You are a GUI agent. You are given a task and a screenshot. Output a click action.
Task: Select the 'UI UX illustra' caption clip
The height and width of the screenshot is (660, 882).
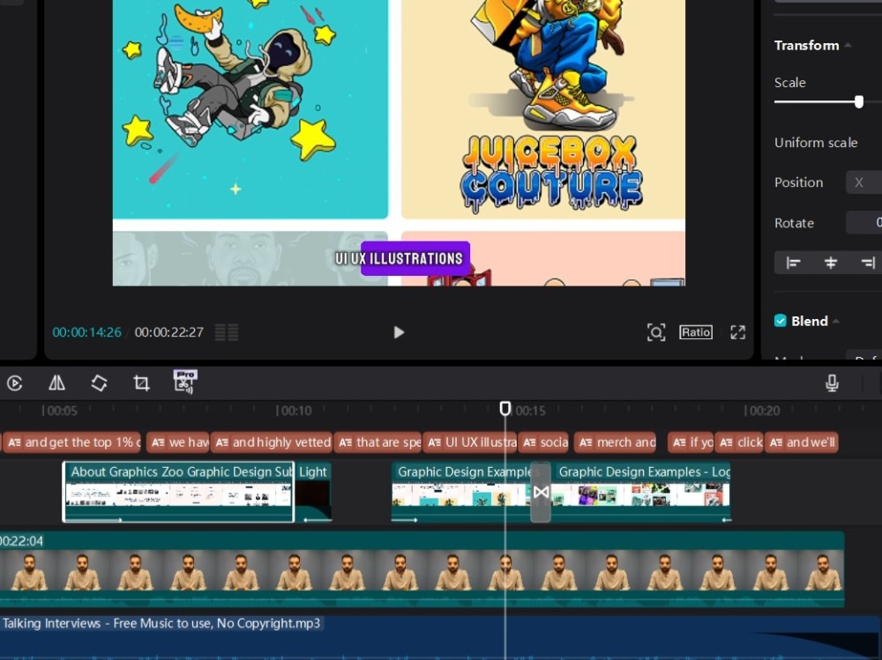click(471, 442)
